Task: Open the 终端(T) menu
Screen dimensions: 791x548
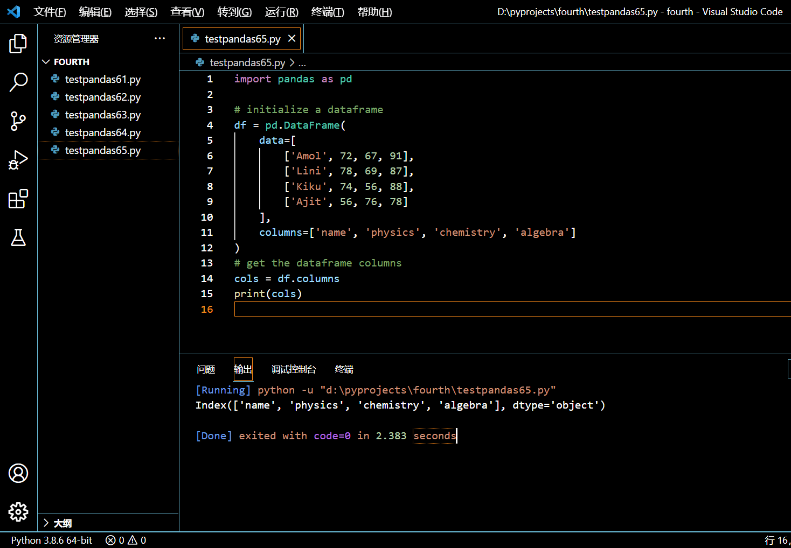Action: click(x=328, y=12)
